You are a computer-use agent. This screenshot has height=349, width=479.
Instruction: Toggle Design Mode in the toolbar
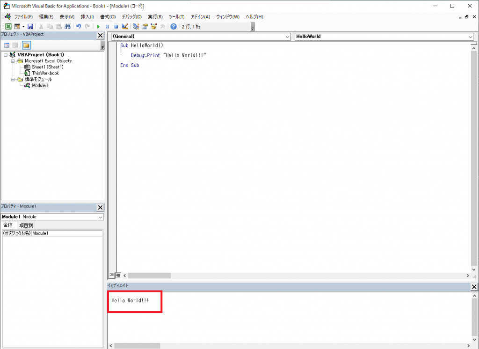click(x=125, y=27)
